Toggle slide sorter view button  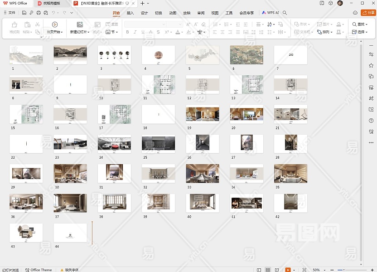click(268, 270)
